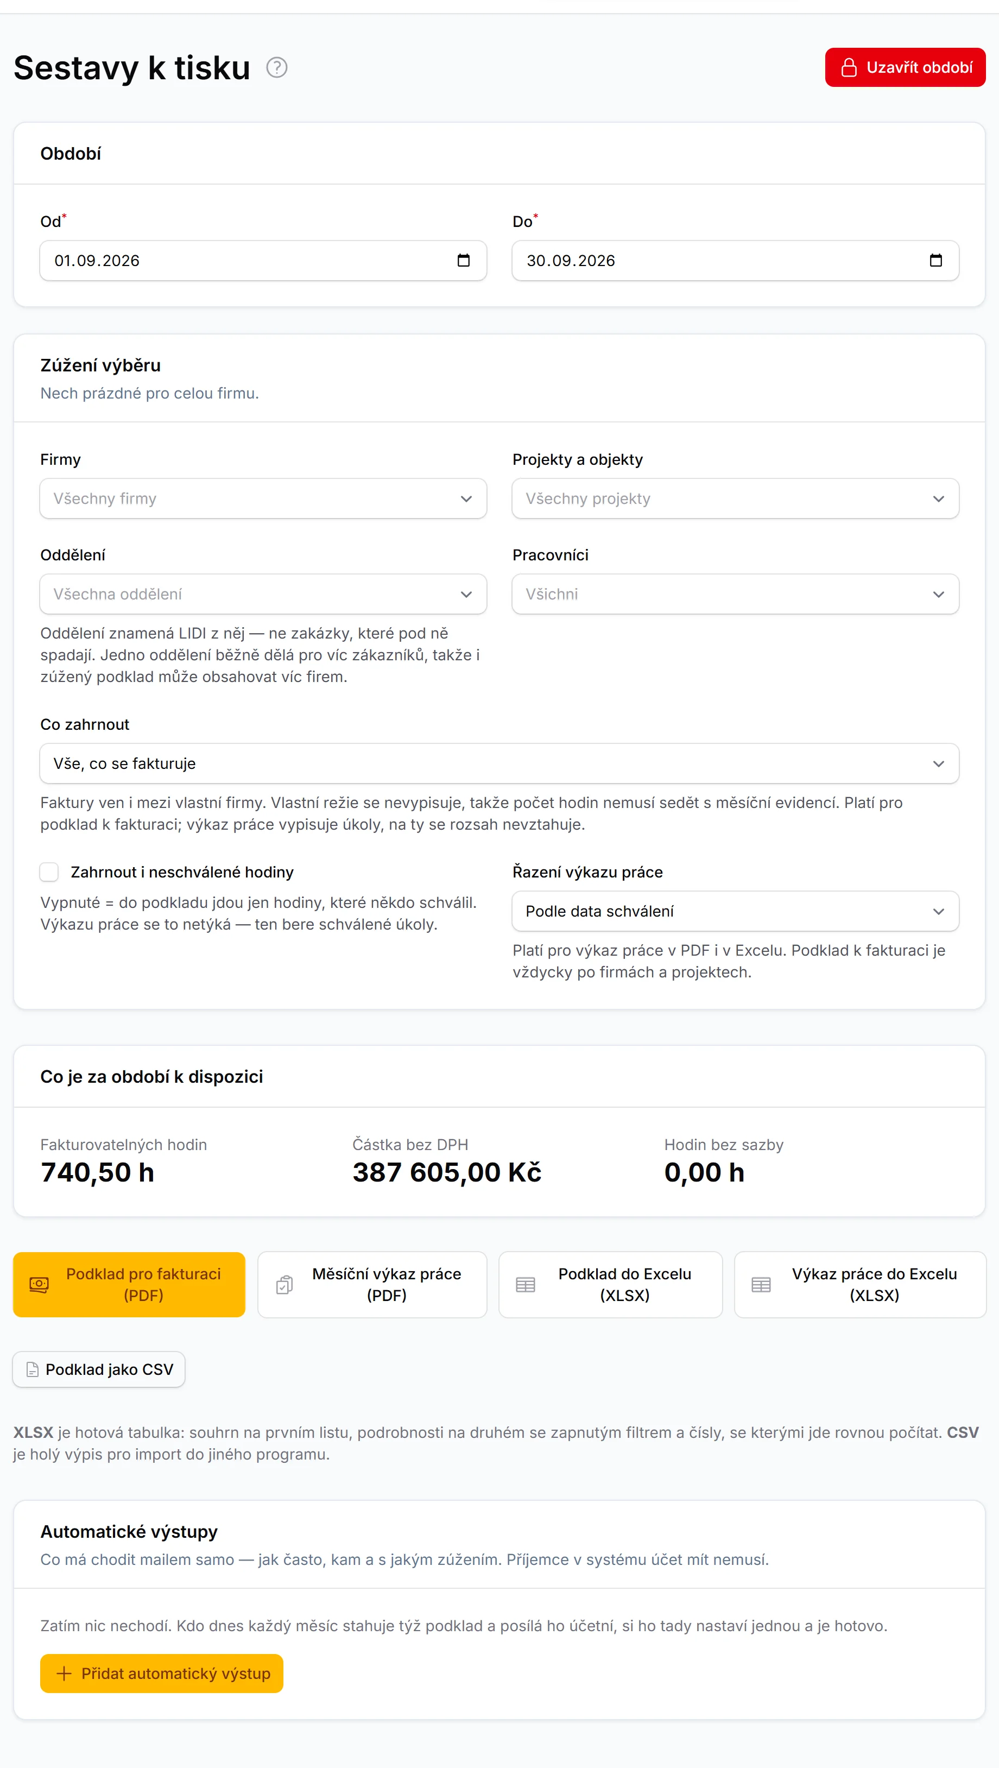
Task: Open the Řazení výkazu práce dropdown
Action: (736, 911)
